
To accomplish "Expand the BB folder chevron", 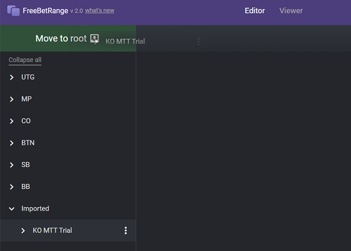I will (x=12, y=187).
